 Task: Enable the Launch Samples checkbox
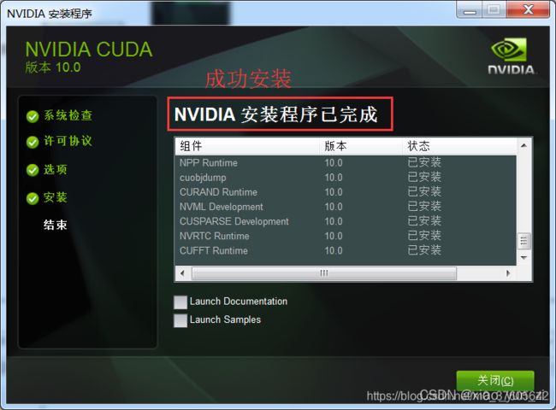coord(180,320)
